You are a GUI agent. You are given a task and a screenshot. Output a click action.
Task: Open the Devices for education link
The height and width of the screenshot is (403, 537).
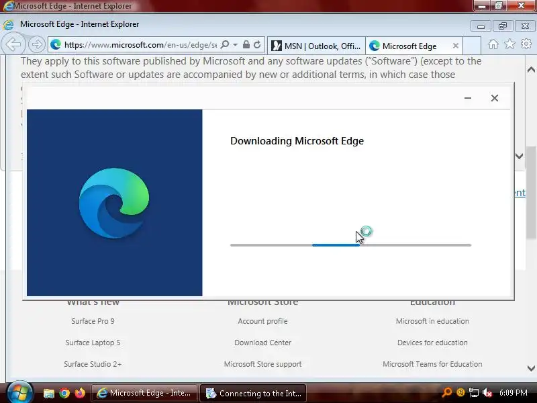432,343
